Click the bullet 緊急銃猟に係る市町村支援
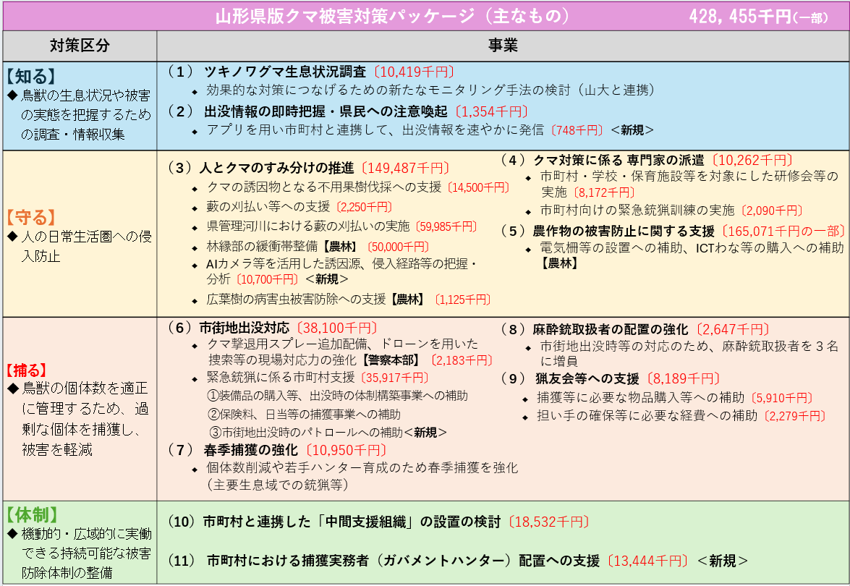850x586 pixels. pyautogui.click(x=281, y=378)
